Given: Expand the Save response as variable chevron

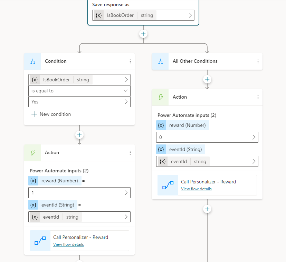Looking at the screenshot, I should [190, 15].
